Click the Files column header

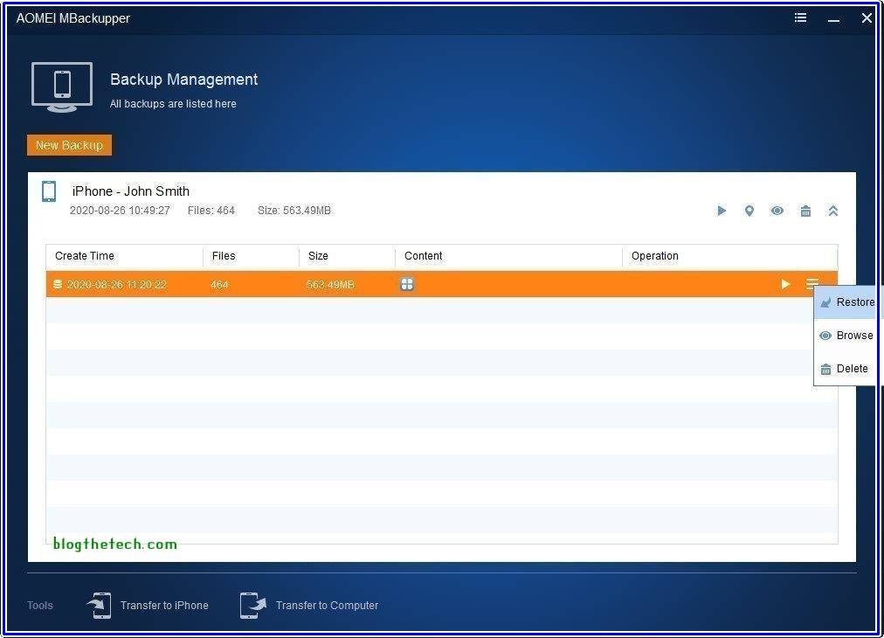pos(224,256)
